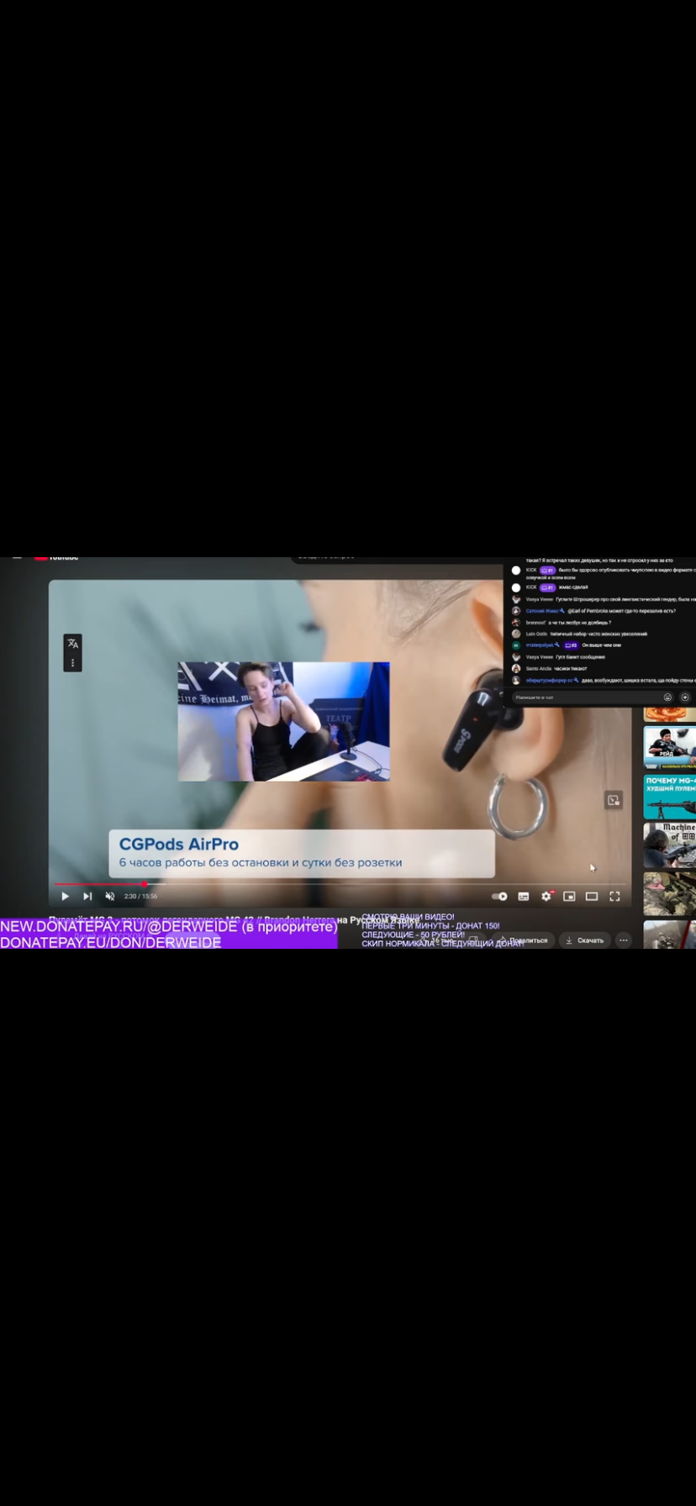Screen dimensions: 696x1506
Task: Click the play button in video player
Action: (65, 896)
